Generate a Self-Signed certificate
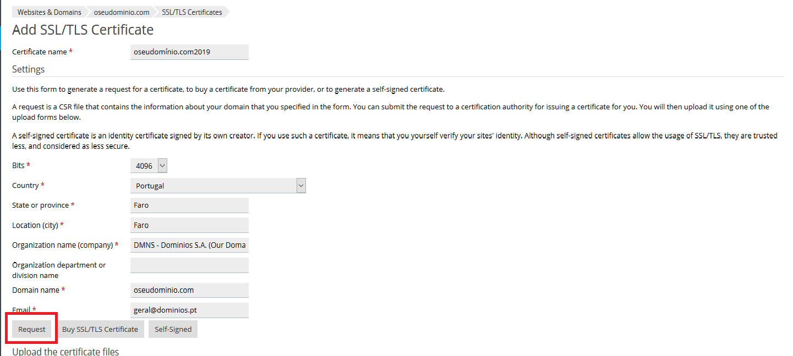This screenshot has width=793, height=356. [x=173, y=330]
